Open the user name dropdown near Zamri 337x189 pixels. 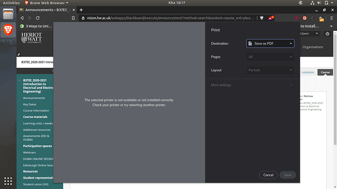point(316,34)
